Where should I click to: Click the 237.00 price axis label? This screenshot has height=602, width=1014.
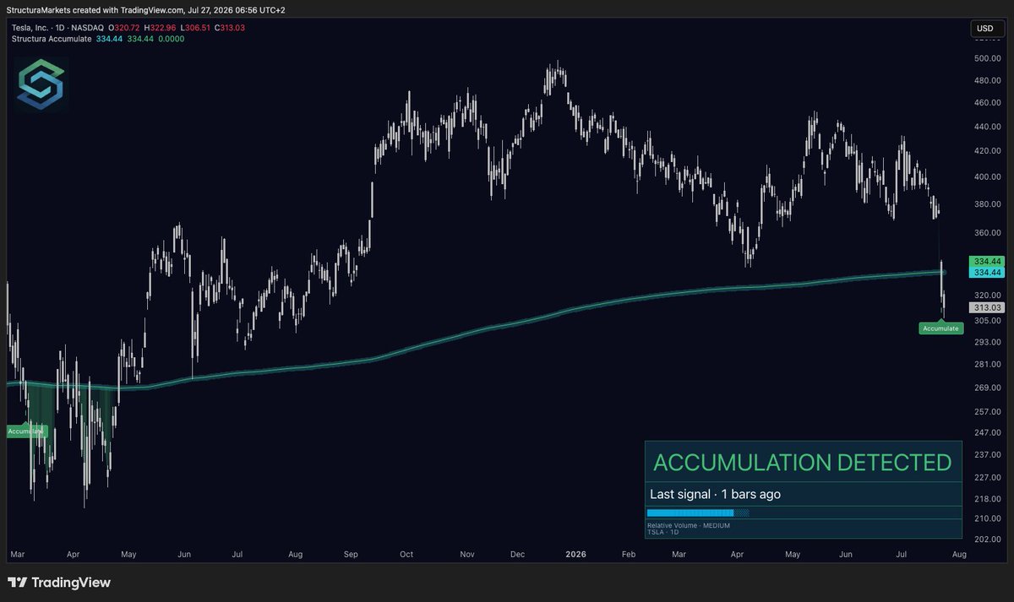[987, 454]
